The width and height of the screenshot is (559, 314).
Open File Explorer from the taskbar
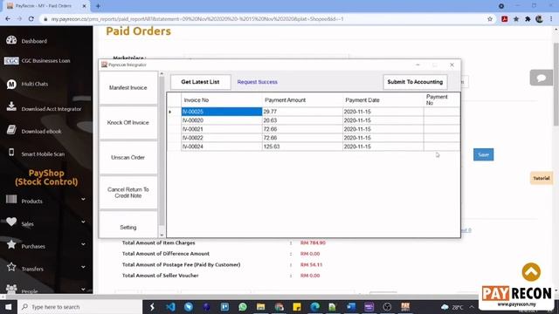261,306
